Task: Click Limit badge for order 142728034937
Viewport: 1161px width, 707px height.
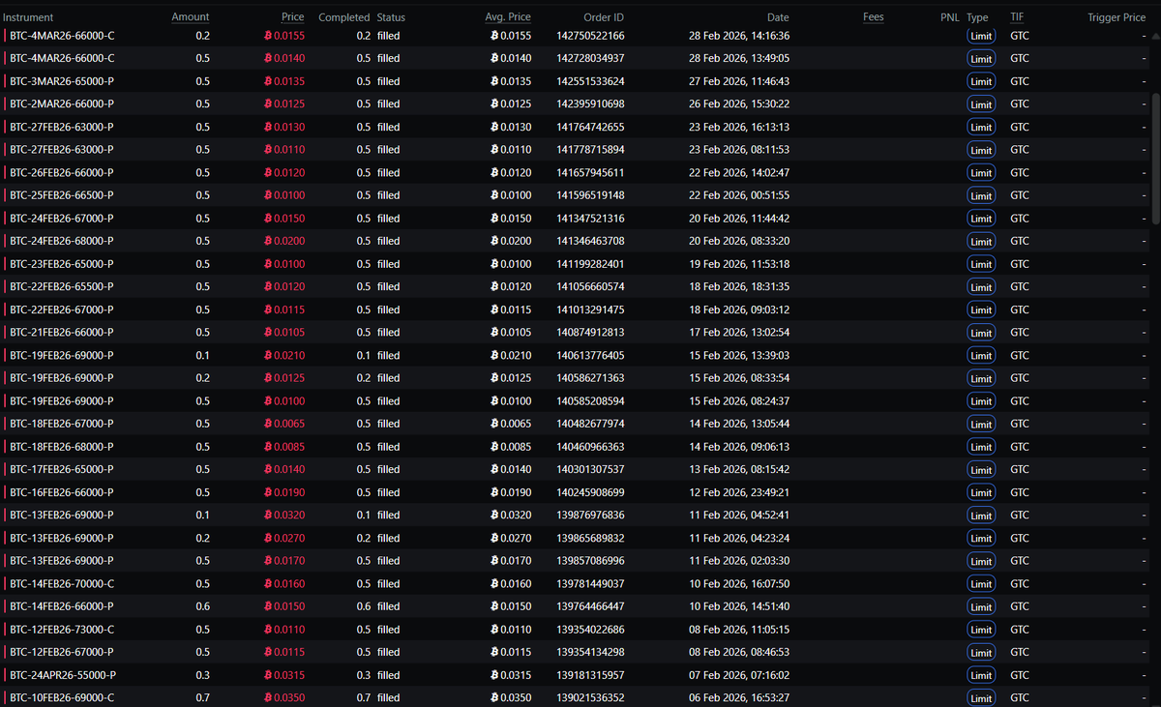Action: (x=981, y=58)
